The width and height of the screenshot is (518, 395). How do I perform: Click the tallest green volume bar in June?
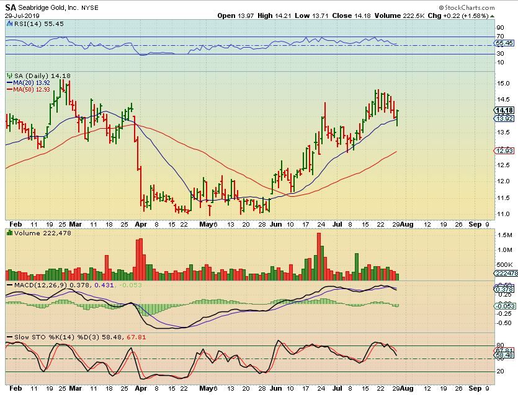coord(322,263)
